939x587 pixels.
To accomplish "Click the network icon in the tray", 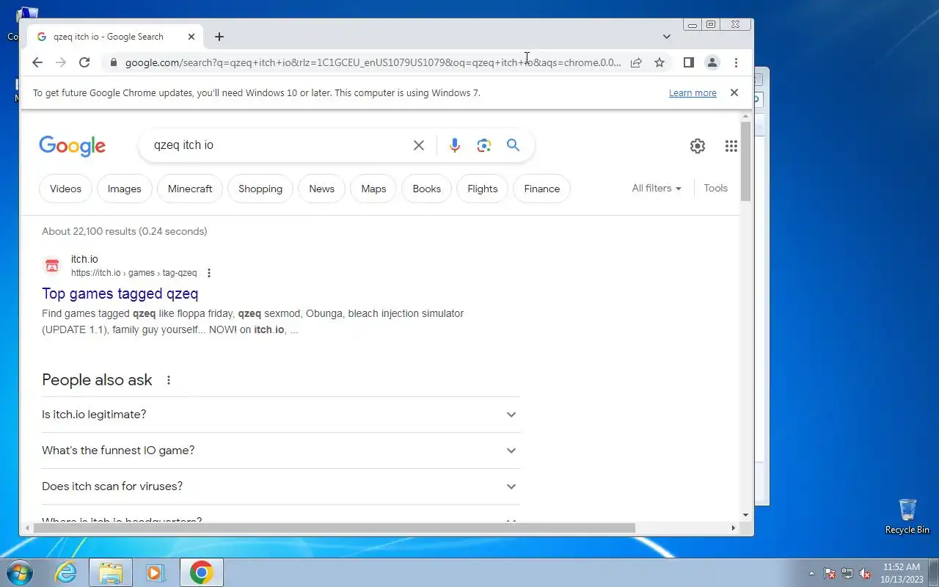I will 847,573.
